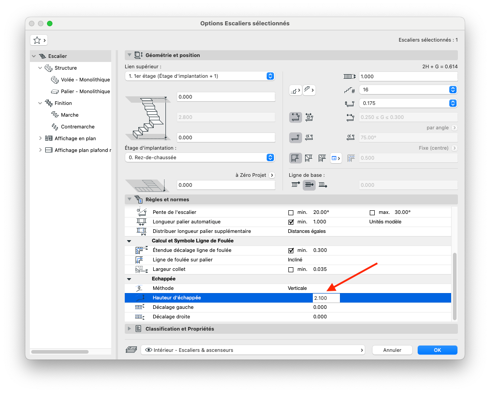
Task: Toggle Pente de l'escalier min checkbox
Action: click(x=291, y=213)
